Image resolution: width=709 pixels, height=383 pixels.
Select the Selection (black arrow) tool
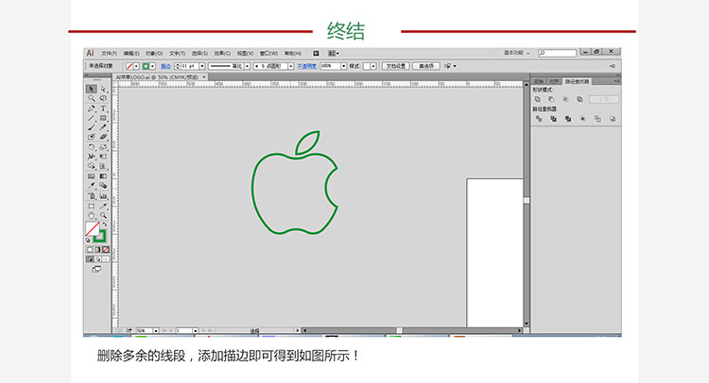coord(92,89)
